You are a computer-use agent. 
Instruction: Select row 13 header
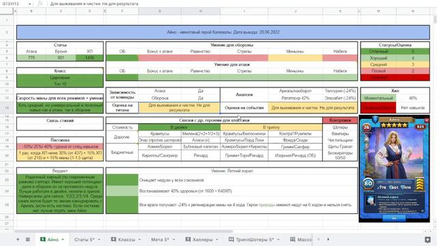(x=7, y=108)
